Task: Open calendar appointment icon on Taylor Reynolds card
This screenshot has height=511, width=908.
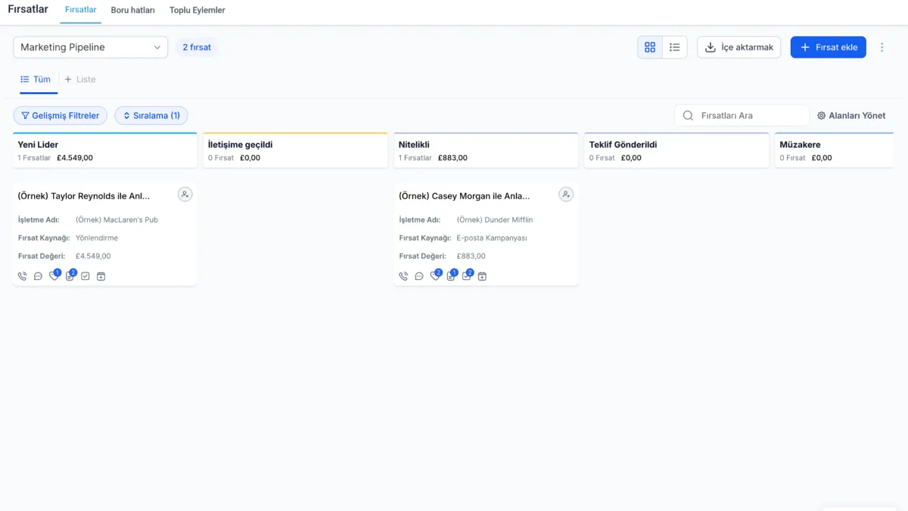Action: point(101,276)
